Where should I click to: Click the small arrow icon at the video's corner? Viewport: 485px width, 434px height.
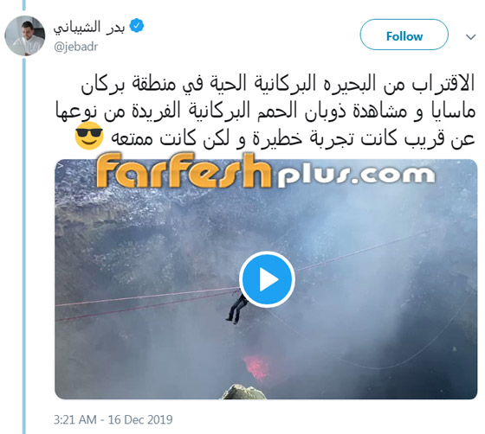(61, 166)
